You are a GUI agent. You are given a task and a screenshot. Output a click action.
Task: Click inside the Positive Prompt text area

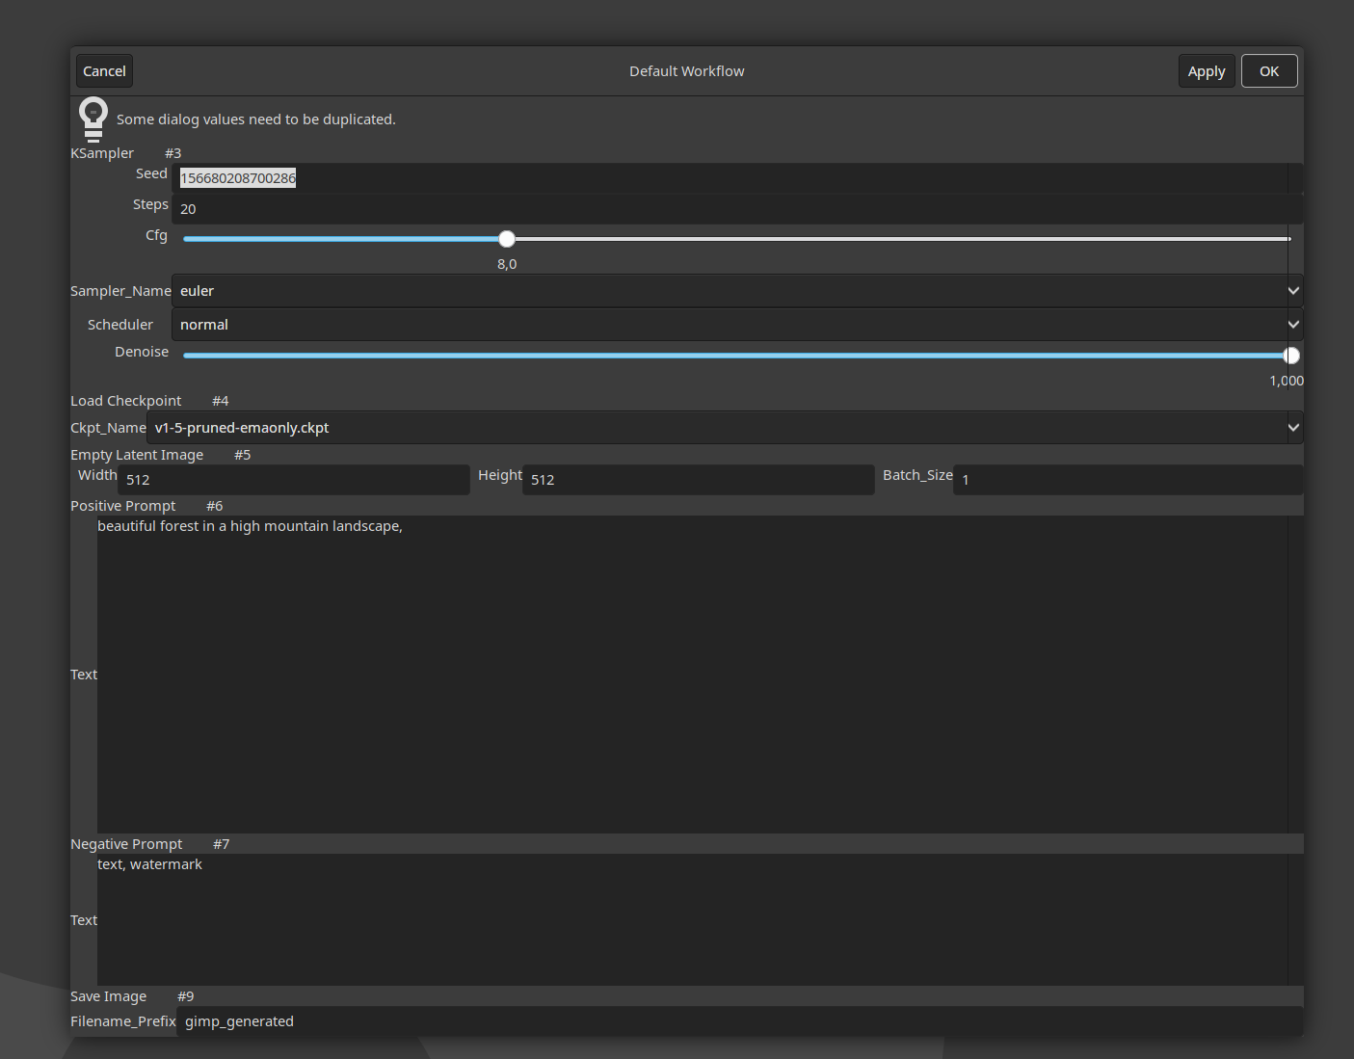pyautogui.click(x=692, y=675)
